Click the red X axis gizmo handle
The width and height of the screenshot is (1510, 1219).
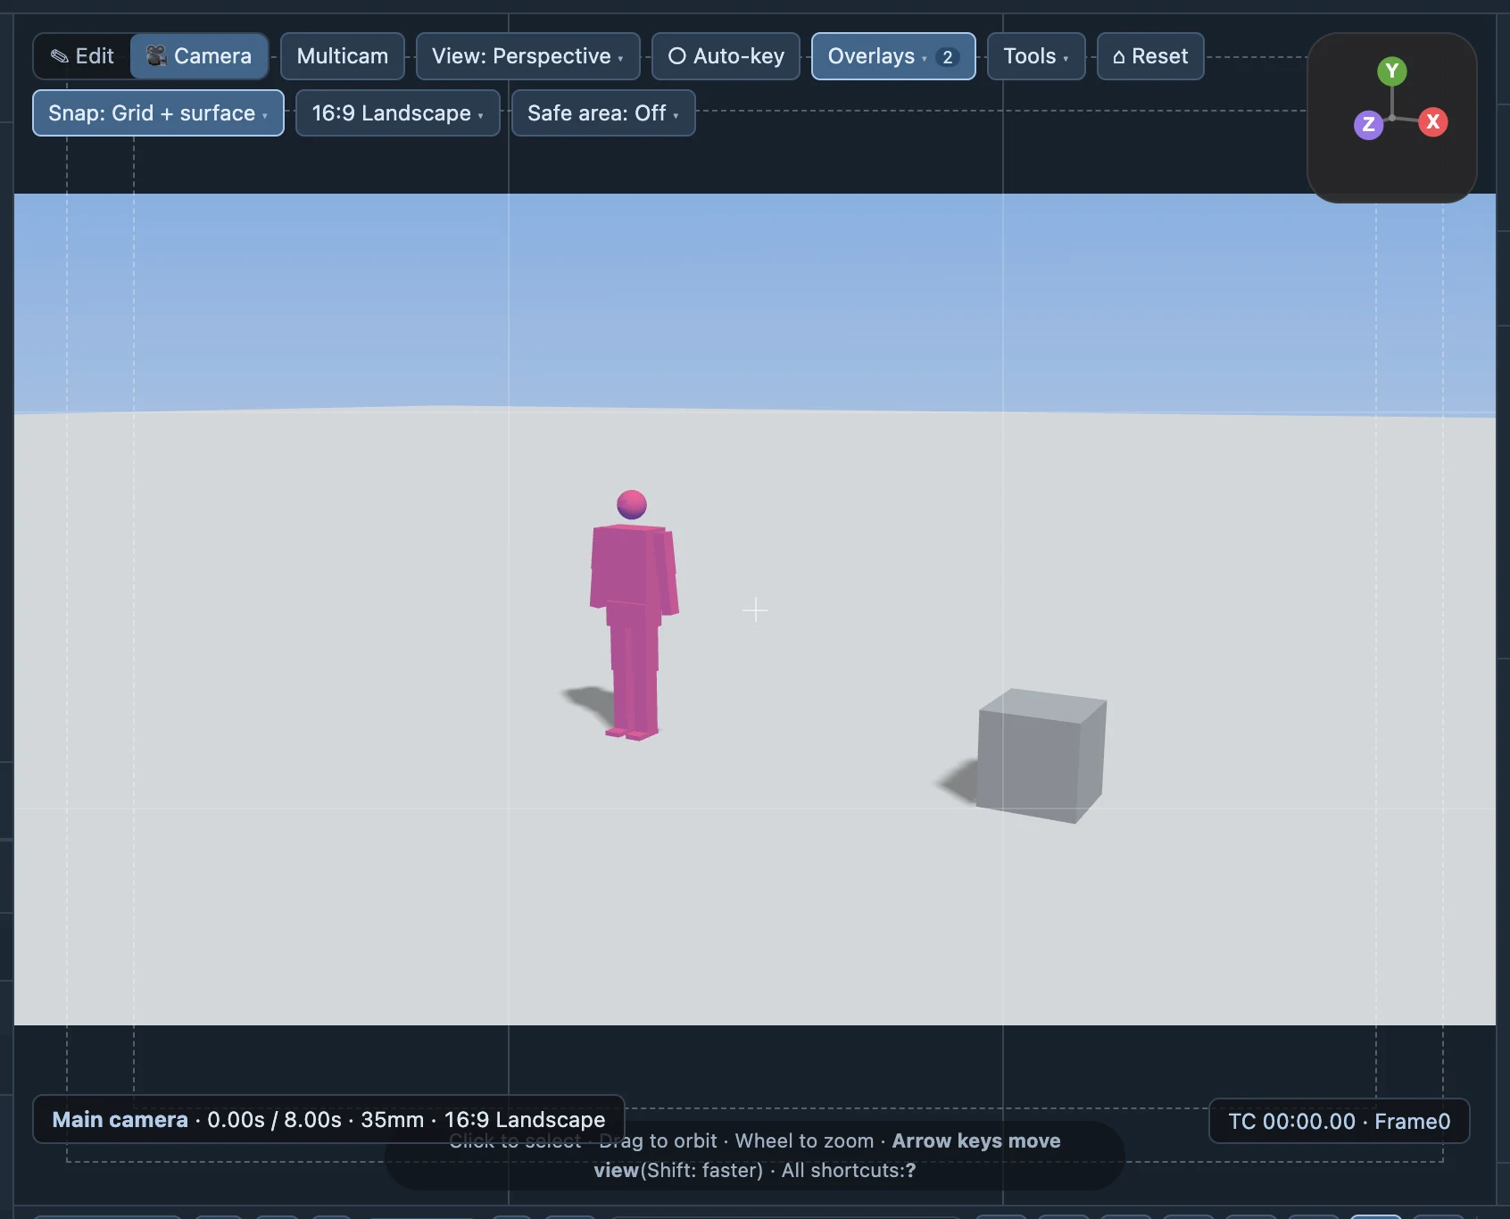[1432, 122]
